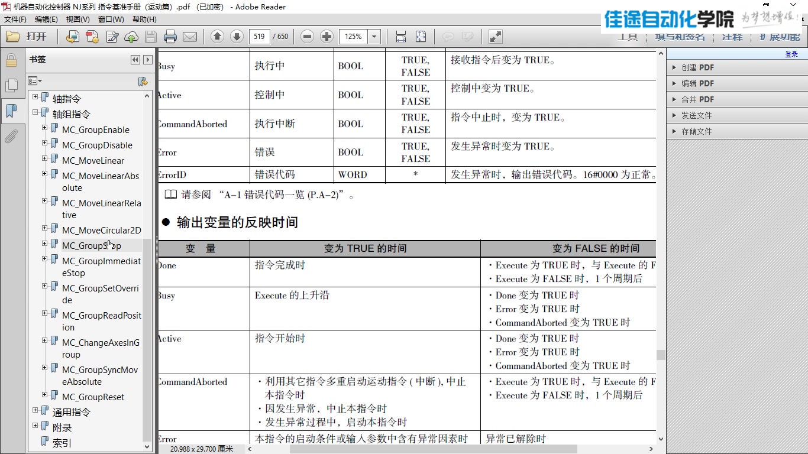Open the 125% zoom dropdown arrow
This screenshot has height=454, width=808.
[374, 37]
